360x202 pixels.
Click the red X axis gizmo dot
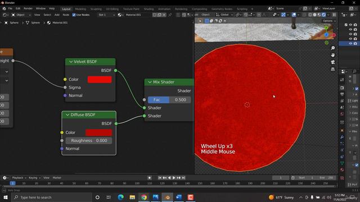[x=334, y=35]
